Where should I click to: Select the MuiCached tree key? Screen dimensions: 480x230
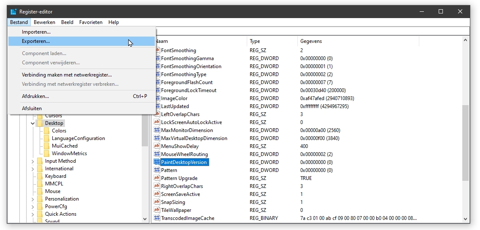coord(65,146)
